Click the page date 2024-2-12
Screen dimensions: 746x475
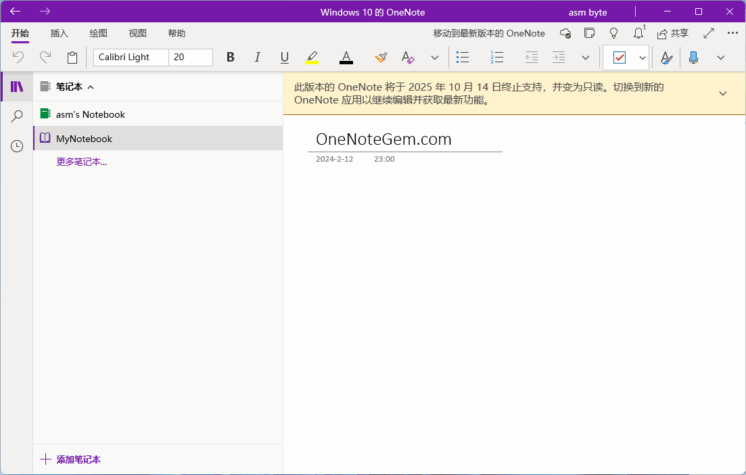tap(335, 159)
